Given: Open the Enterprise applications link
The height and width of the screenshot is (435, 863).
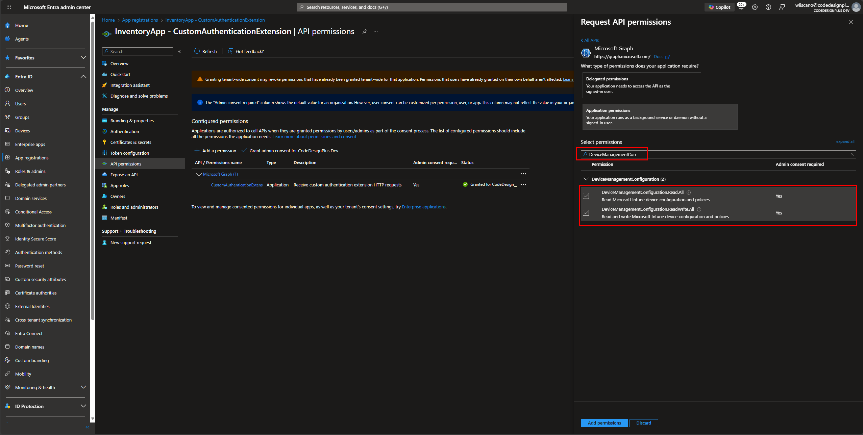Looking at the screenshot, I should pyautogui.click(x=423, y=207).
